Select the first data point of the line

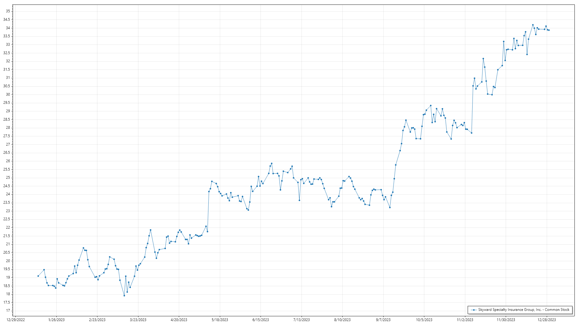coord(38,276)
